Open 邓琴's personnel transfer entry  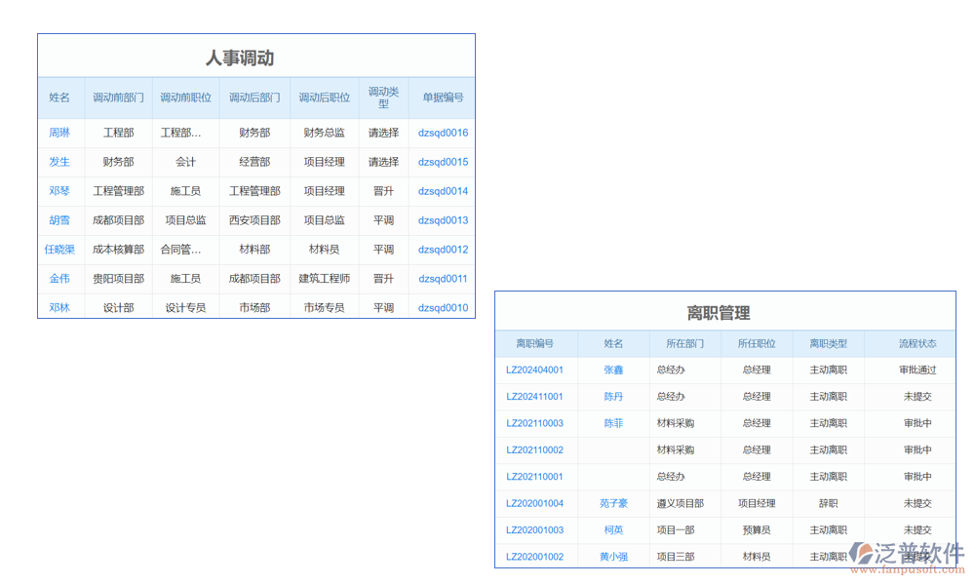[59, 191]
